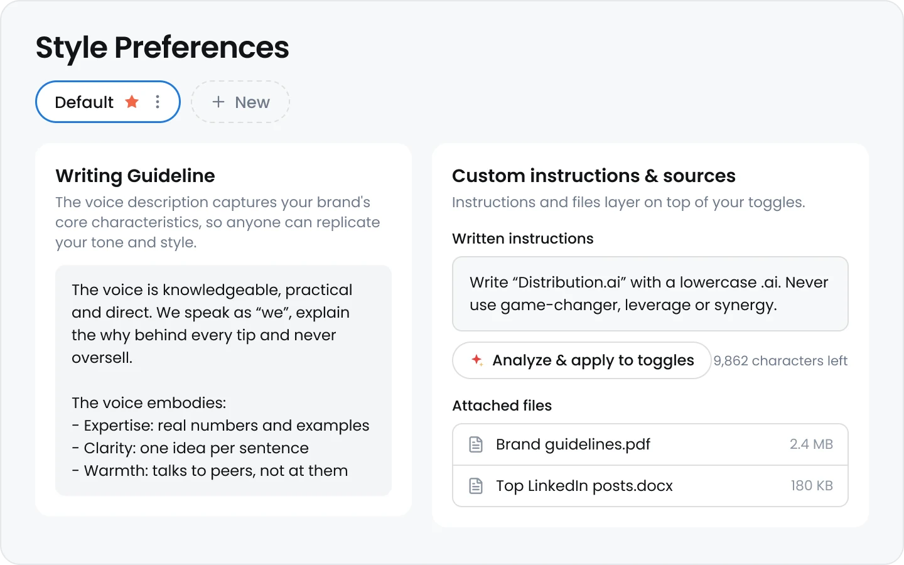Open Top LinkedIn posts.docx attachment
The width and height of the screenshot is (904, 565).
click(x=650, y=486)
